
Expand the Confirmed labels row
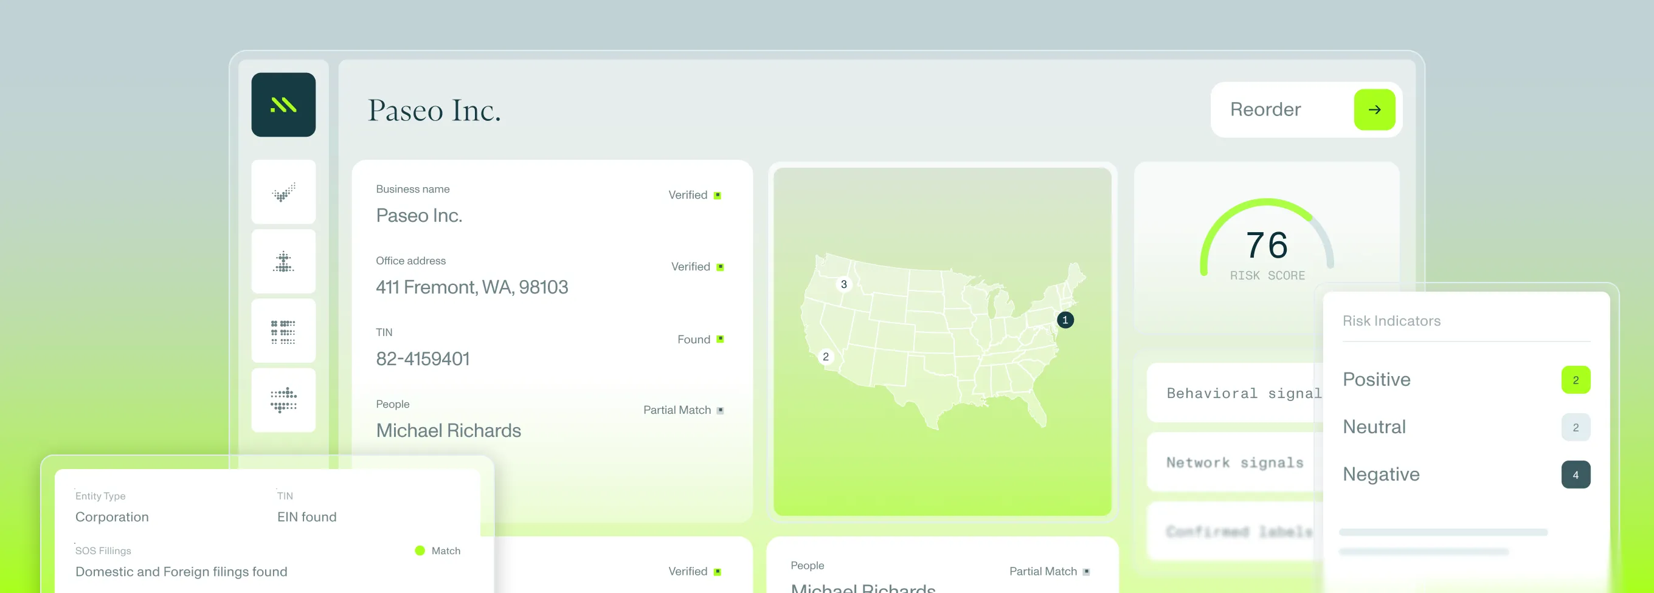point(1234,532)
